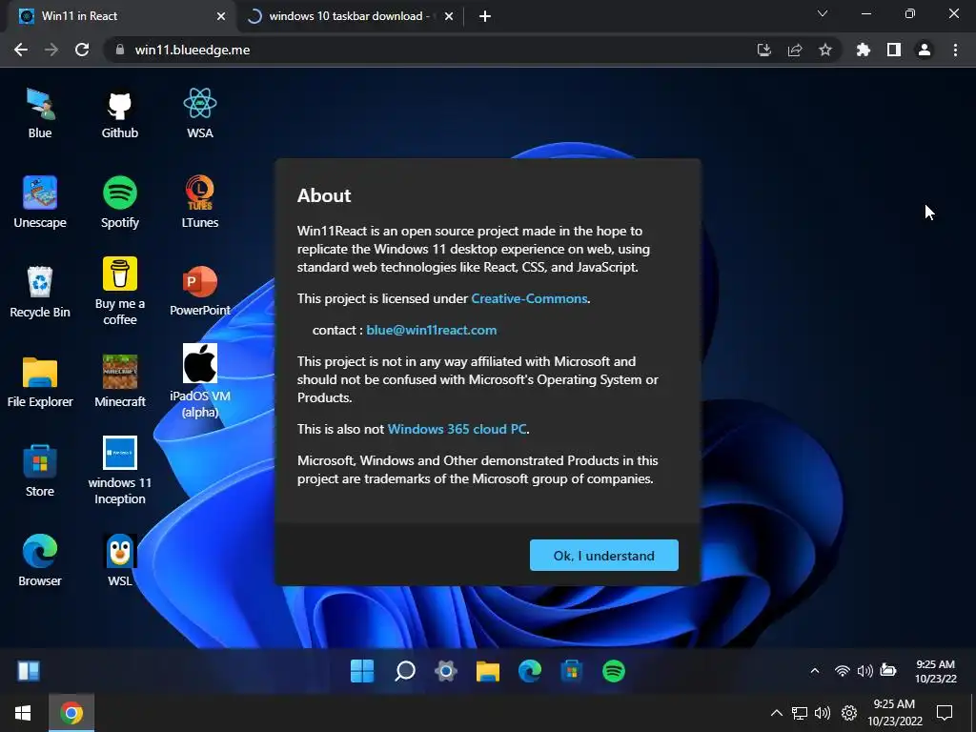
Task: Open the Chrome profile avatar
Action: coord(925,50)
